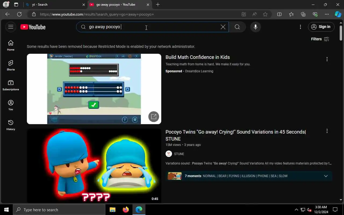Click the browser profile avatar

coord(6,5)
